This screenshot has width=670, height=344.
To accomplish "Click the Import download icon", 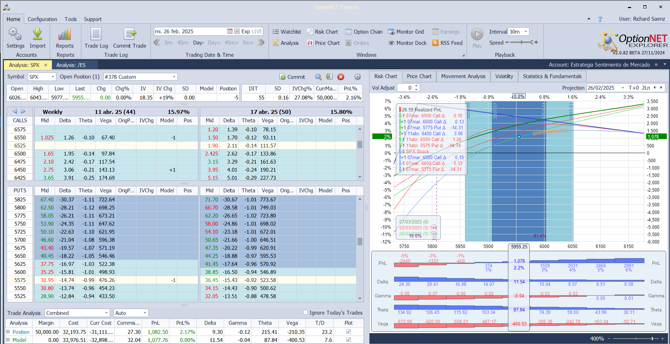I will coord(38,35).
